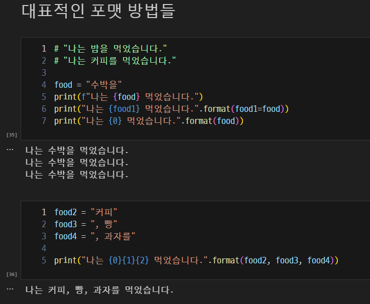Open the "..." output menu for cell 35
The image size is (370, 304).
pos(10,149)
